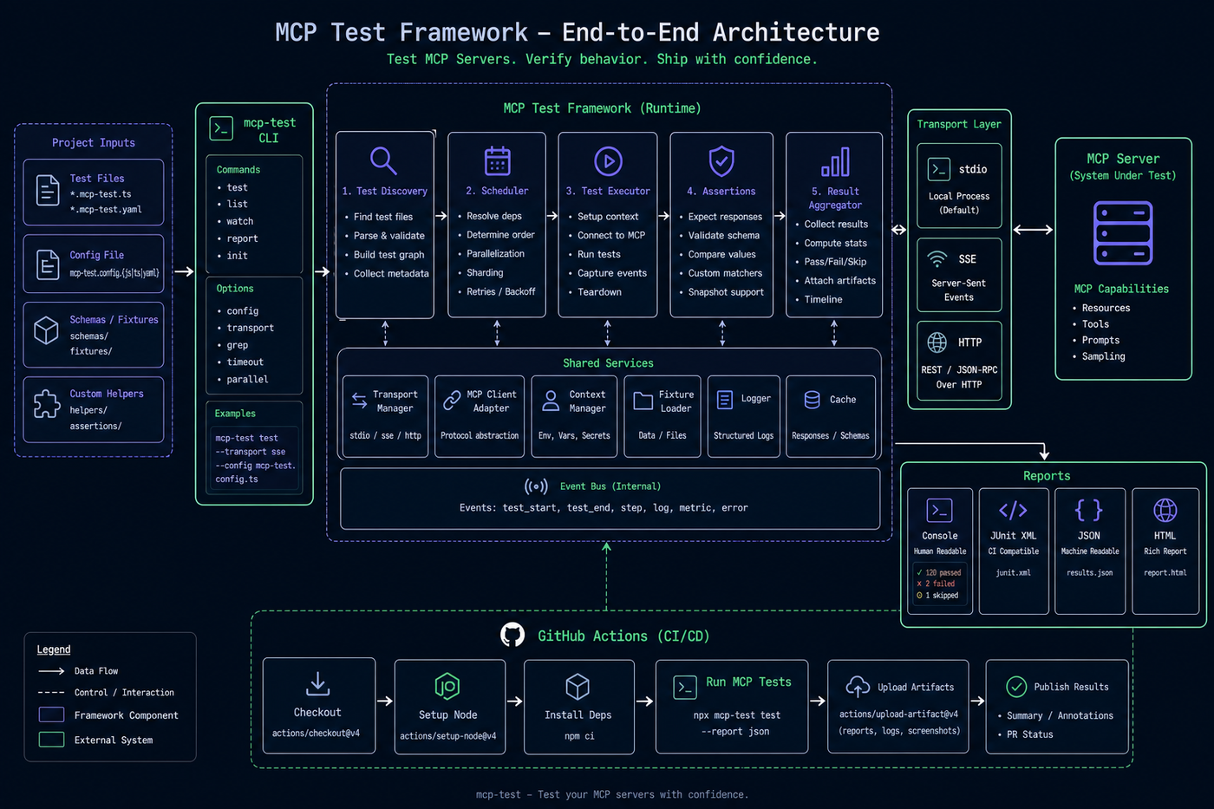Viewport: 1214px width, 809px height.
Task: Click the stdio terminal icon
Action: [938, 169]
